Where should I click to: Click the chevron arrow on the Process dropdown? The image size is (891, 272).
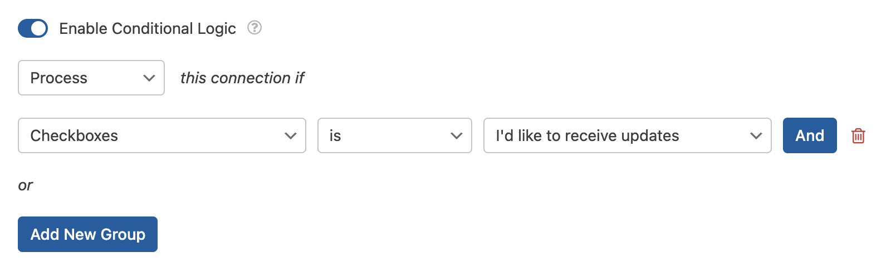(149, 78)
